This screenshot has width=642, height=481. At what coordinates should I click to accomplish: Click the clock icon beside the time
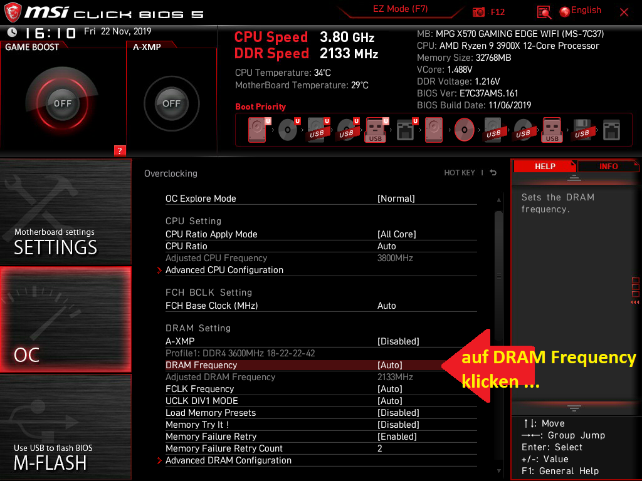[x=13, y=33]
